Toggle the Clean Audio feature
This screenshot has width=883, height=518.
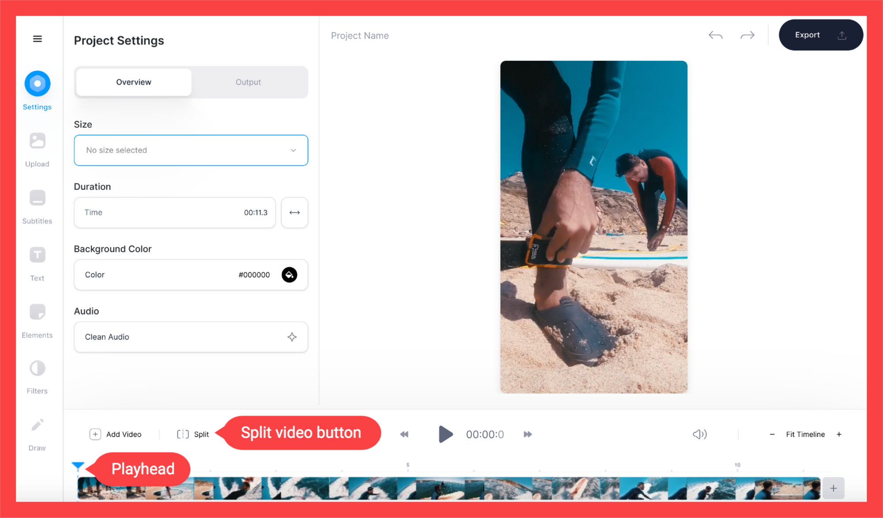pyautogui.click(x=291, y=336)
